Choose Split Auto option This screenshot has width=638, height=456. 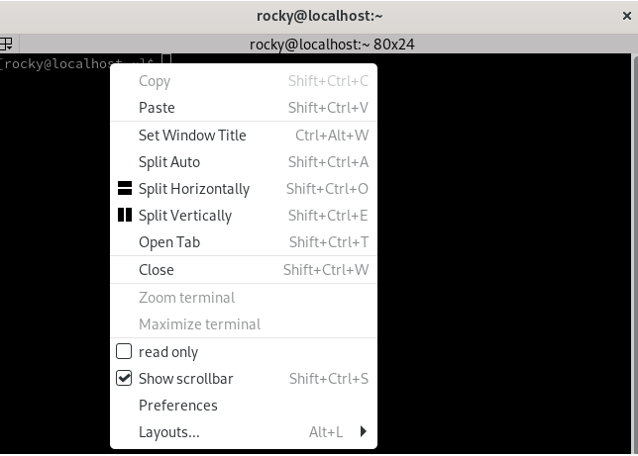(169, 162)
